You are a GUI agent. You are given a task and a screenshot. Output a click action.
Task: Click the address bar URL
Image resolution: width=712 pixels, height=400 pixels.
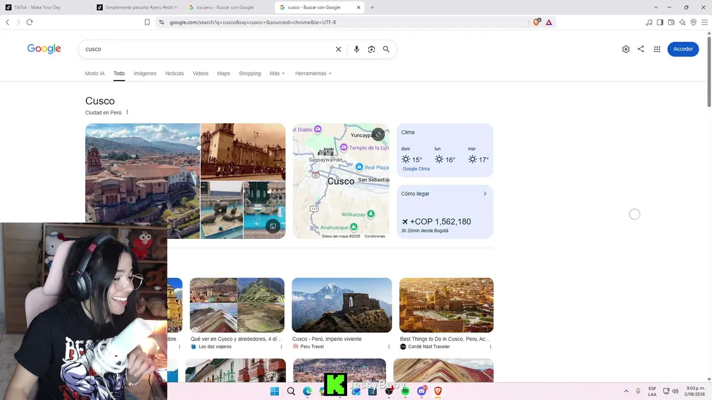pyautogui.click(x=253, y=22)
